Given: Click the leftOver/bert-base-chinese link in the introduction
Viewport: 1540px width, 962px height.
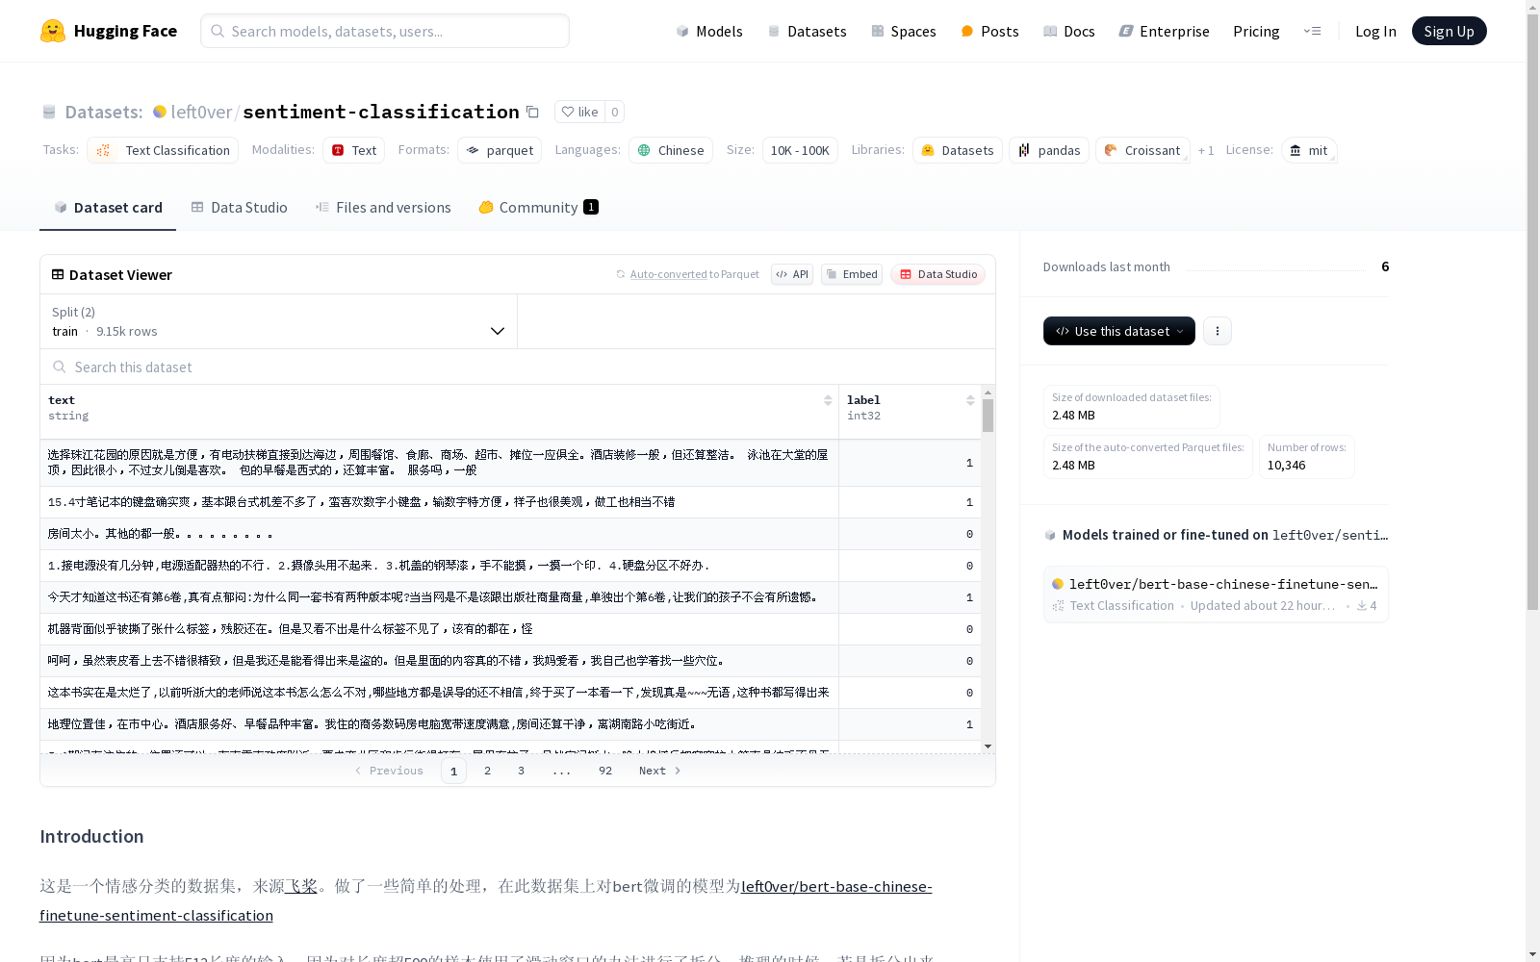Looking at the screenshot, I should tap(486, 900).
